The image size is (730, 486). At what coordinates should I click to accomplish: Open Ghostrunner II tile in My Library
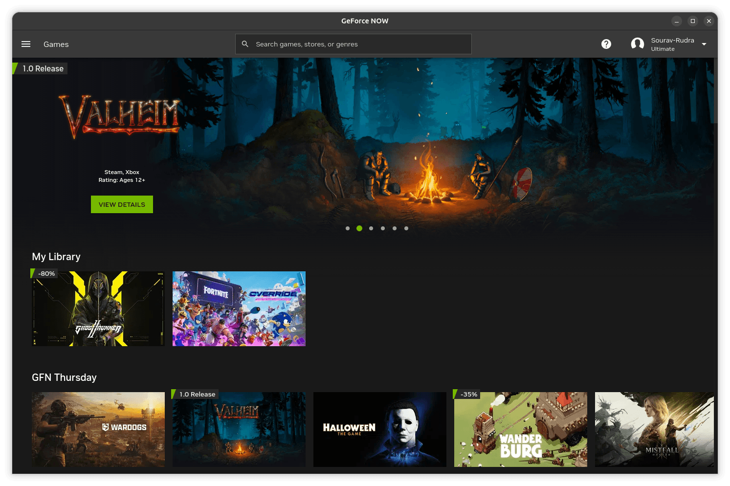98,309
